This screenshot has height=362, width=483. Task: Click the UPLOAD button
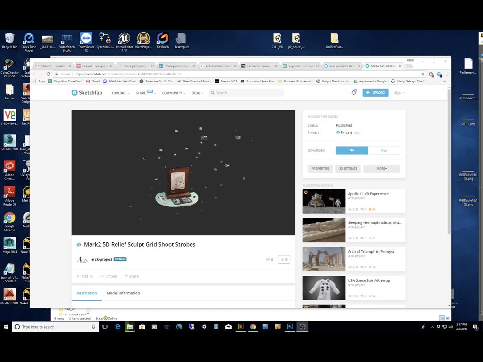coord(375,93)
